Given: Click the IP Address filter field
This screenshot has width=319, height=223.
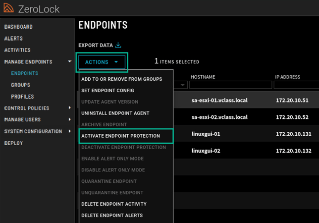Looking at the screenshot, I should click(x=296, y=85).
